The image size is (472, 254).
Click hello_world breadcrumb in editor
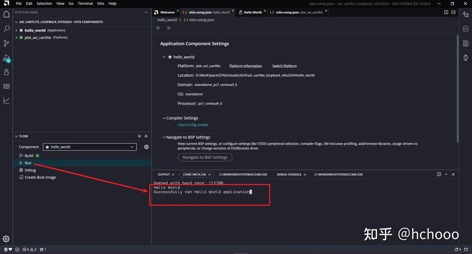click(x=167, y=20)
